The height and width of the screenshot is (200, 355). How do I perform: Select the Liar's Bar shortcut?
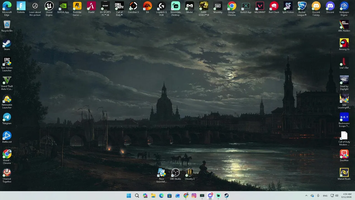pyautogui.click(x=344, y=63)
